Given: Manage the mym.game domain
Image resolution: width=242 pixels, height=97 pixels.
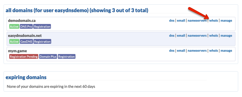Looking at the screenshot, I should coord(226,51).
